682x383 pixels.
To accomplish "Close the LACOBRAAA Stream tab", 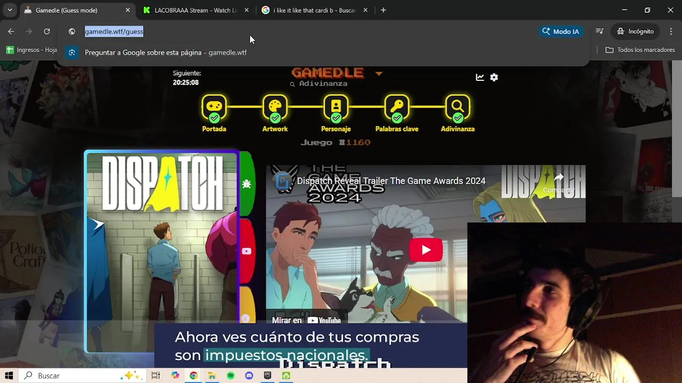I will tap(246, 10).
